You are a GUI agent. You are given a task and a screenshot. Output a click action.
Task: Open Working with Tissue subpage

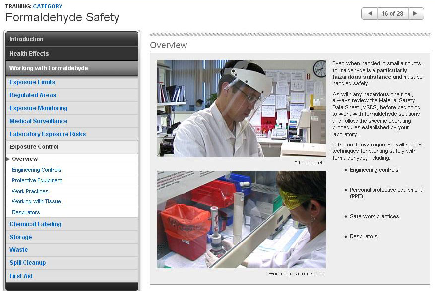point(36,202)
